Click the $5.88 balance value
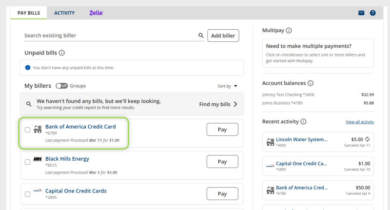This screenshot has width=390, height=210. 369,103
